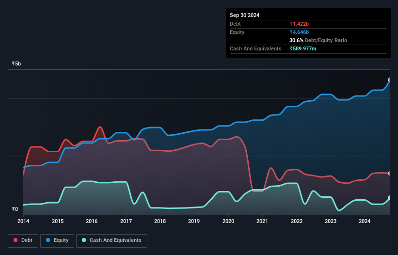Screen dimensions: 398x255
Task: Click the 2021 x-axis label
Action: (262, 221)
